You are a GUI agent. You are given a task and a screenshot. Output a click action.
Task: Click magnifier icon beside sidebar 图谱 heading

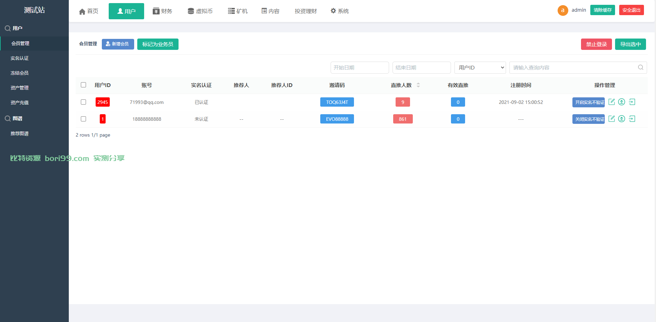click(x=8, y=119)
